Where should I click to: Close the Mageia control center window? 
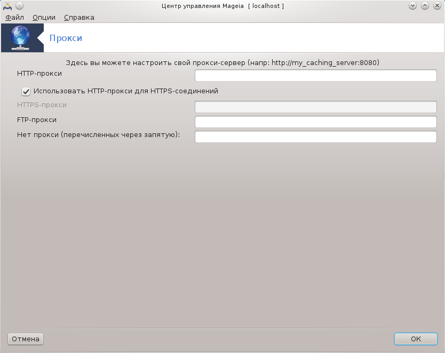pos(437,6)
